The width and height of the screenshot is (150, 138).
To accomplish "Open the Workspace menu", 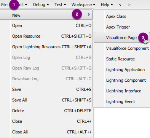I will (x=83, y=5).
